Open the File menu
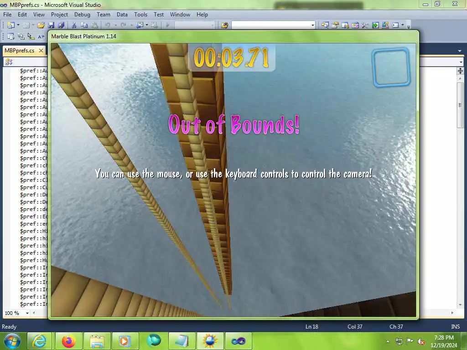This screenshot has height=350, width=467. [7, 14]
